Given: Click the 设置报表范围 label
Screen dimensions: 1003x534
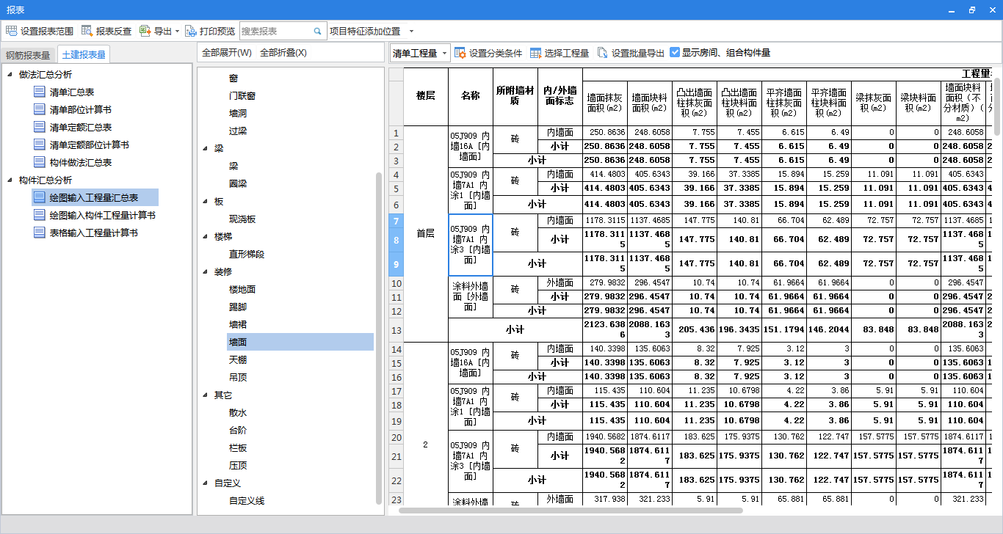Looking at the screenshot, I should (47, 31).
